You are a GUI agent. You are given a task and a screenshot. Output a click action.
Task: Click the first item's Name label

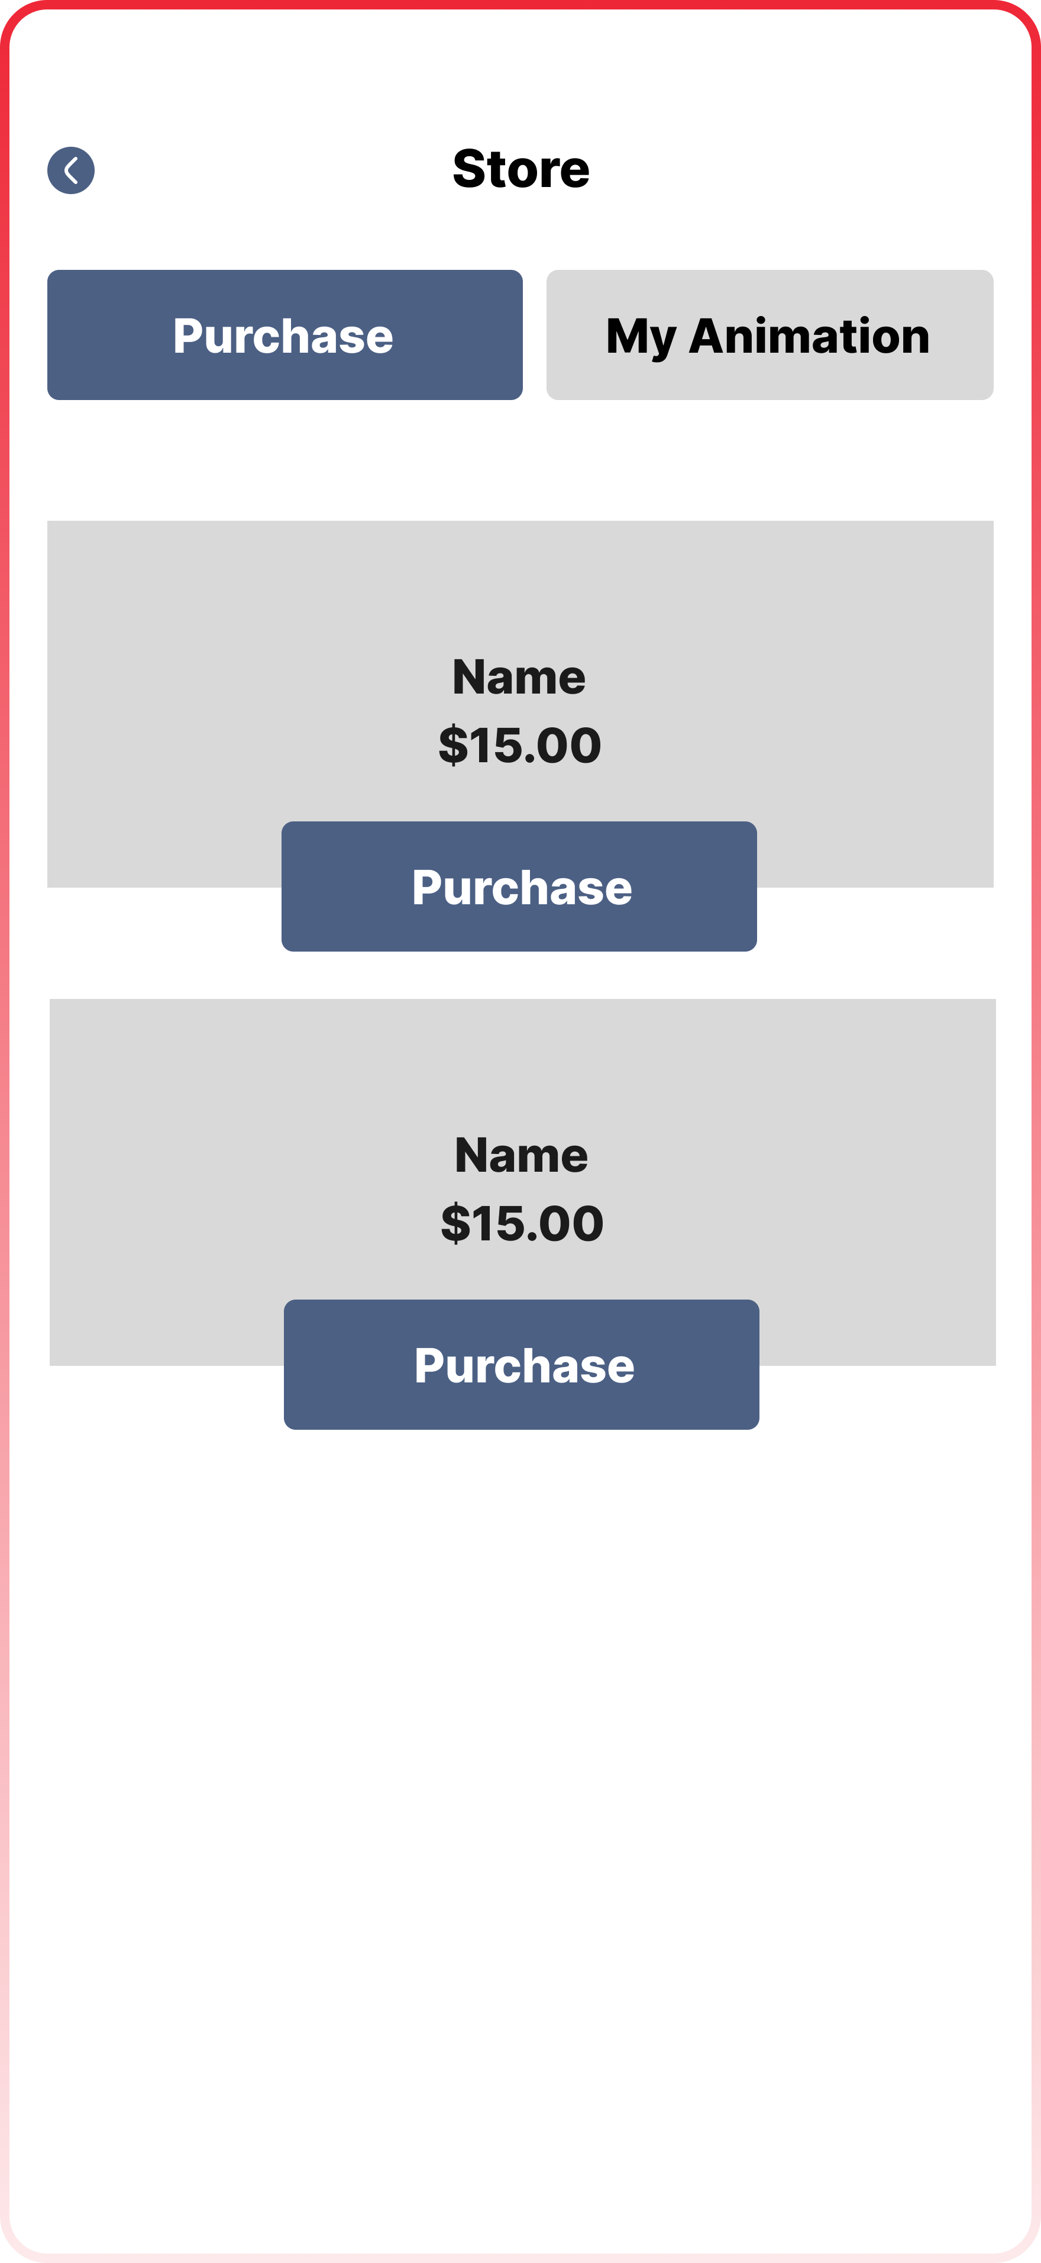(519, 678)
